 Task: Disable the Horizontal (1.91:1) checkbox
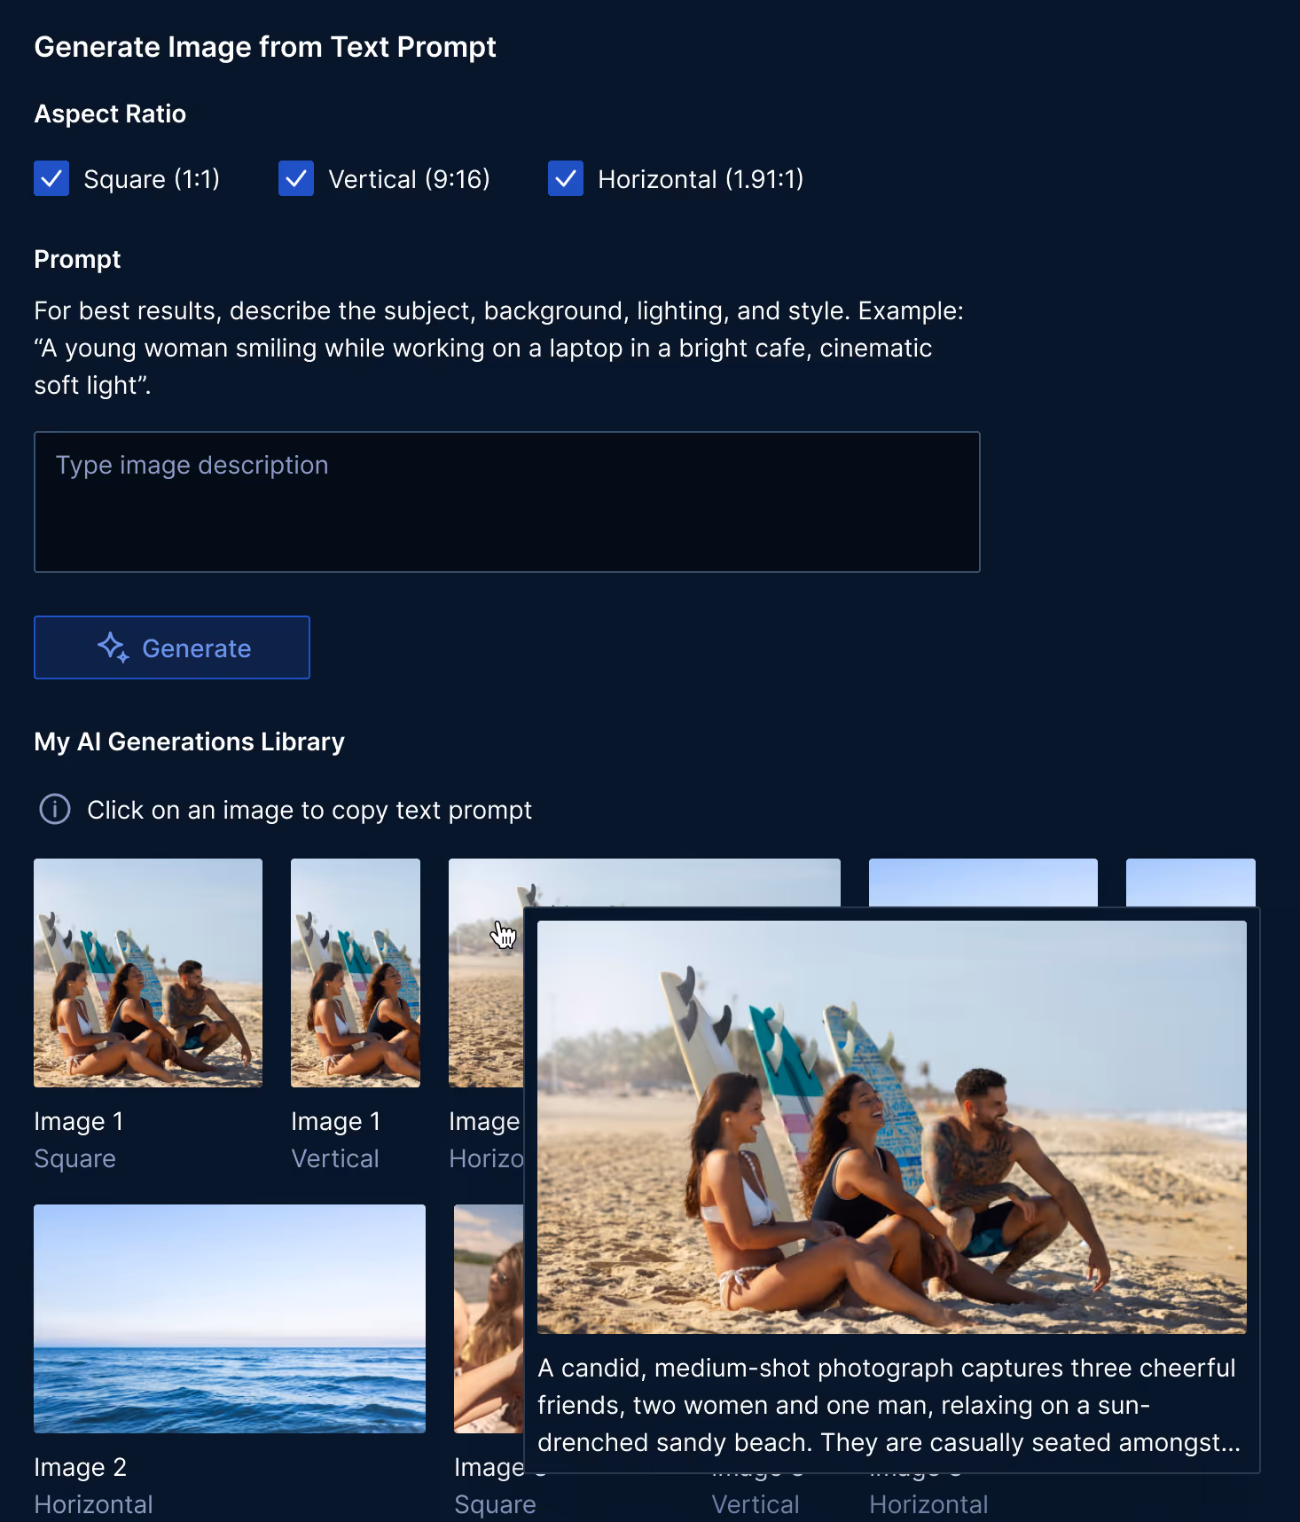[x=566, y=178]
